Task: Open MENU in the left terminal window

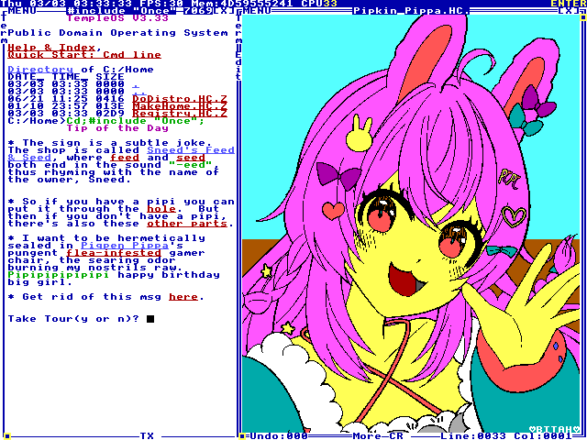Action: click(x=22, y=11)
